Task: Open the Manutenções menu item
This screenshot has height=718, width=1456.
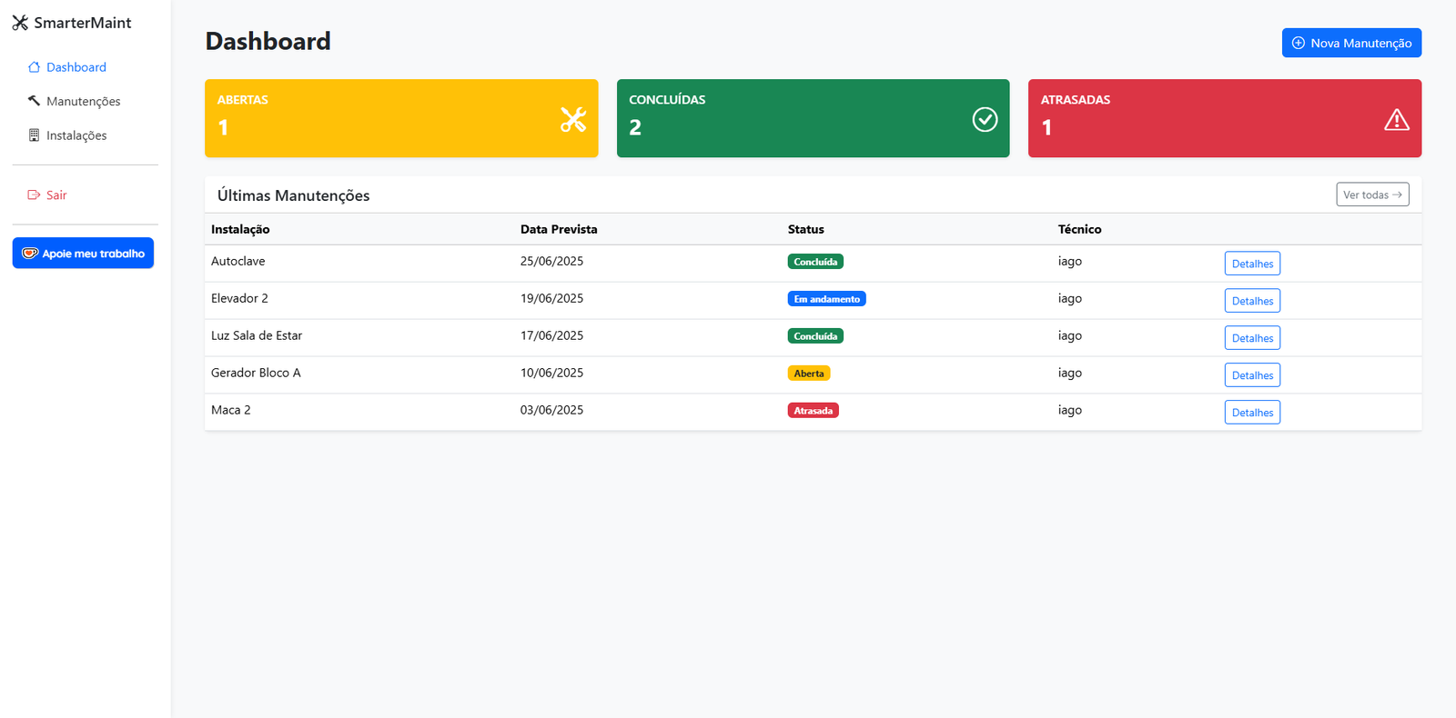Action: pos(83,102)
